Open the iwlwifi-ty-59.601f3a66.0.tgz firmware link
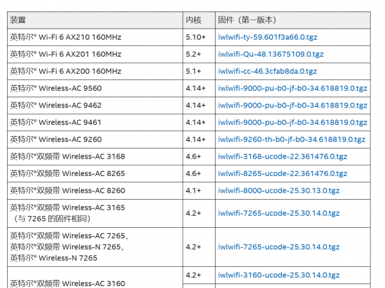This screenshot has height=288, width=385. pyautogui.click(x=268, y=38)
